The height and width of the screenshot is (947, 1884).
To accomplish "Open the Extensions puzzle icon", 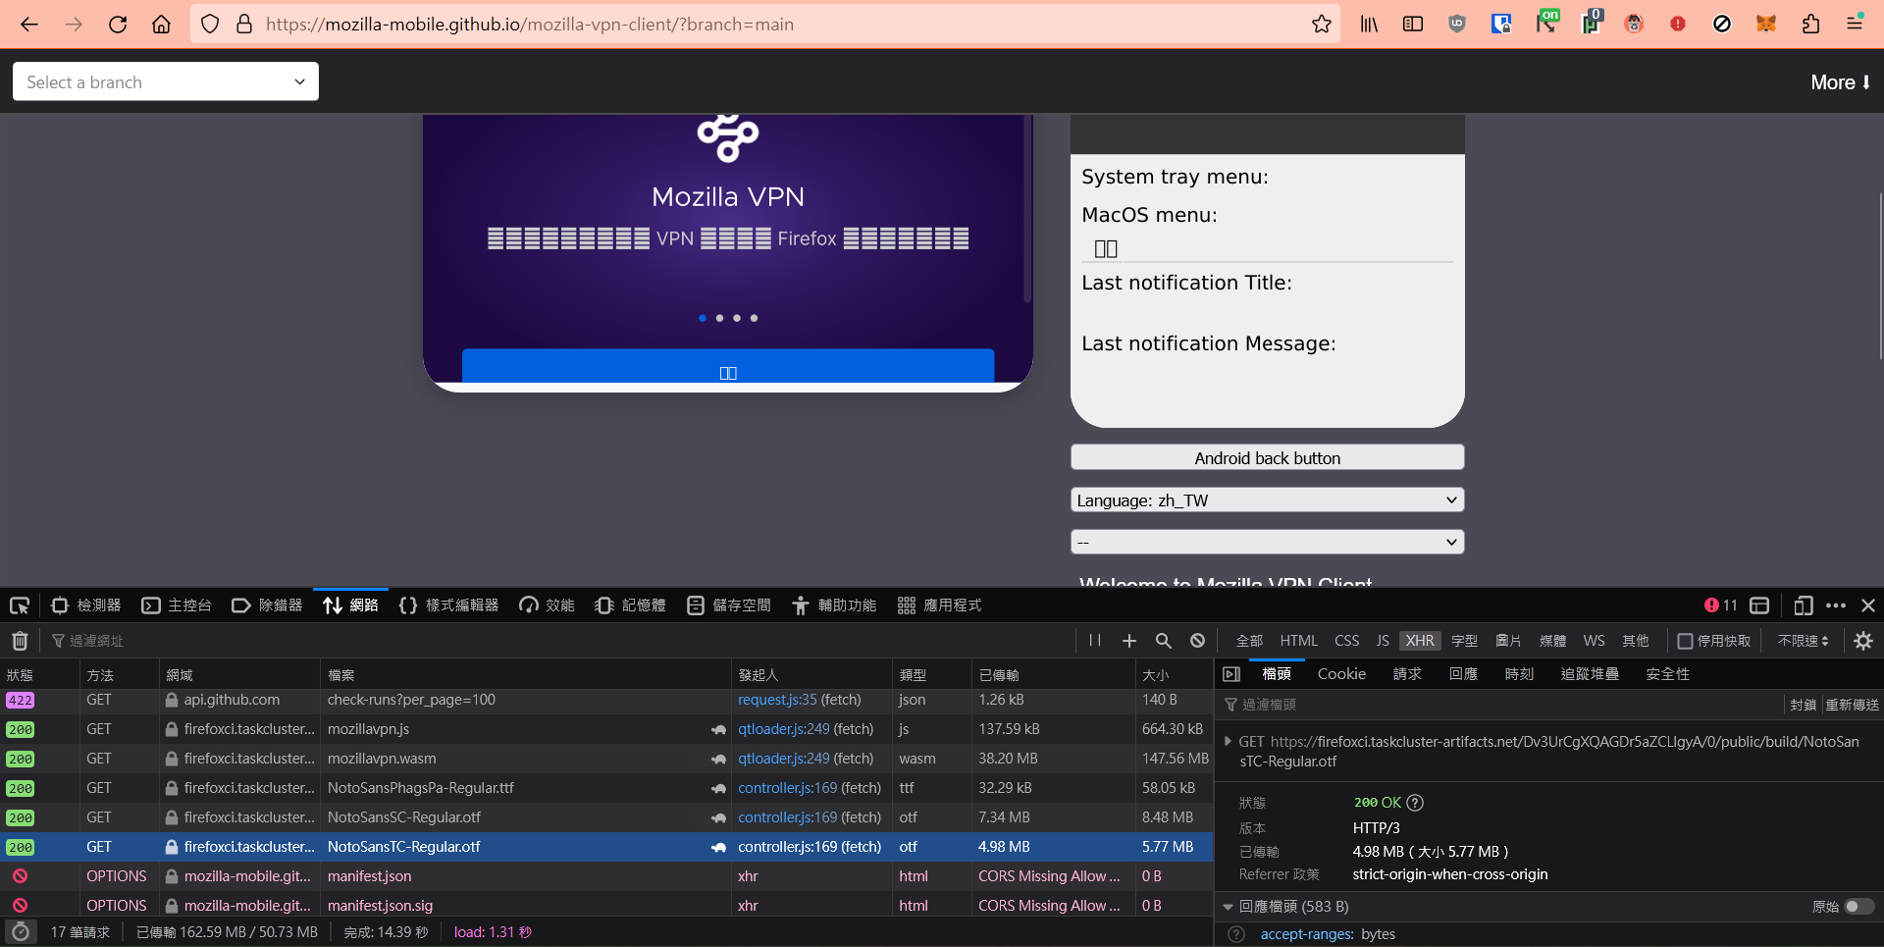I will tap(1810, 25).
